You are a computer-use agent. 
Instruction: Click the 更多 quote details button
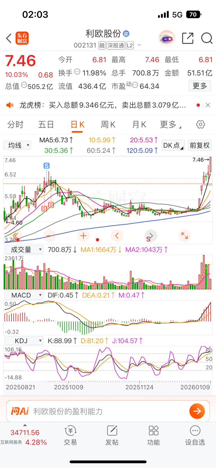coord(200,86)
